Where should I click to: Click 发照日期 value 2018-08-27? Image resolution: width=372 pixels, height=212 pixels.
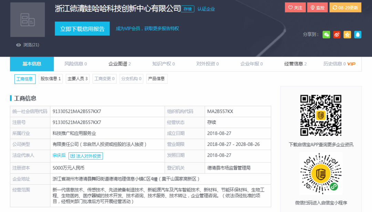(219, 155)
